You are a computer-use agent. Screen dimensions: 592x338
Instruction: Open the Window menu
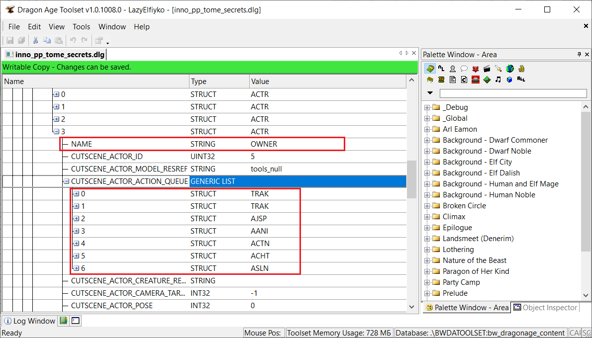112,27
